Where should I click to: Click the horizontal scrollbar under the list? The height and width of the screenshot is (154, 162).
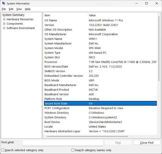tap(87, 136)
